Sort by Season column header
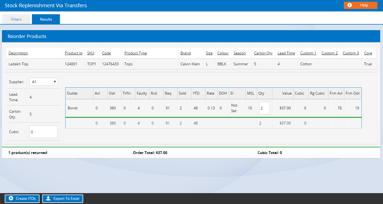Viewport: 383px width, 204px height. (240, 53)
